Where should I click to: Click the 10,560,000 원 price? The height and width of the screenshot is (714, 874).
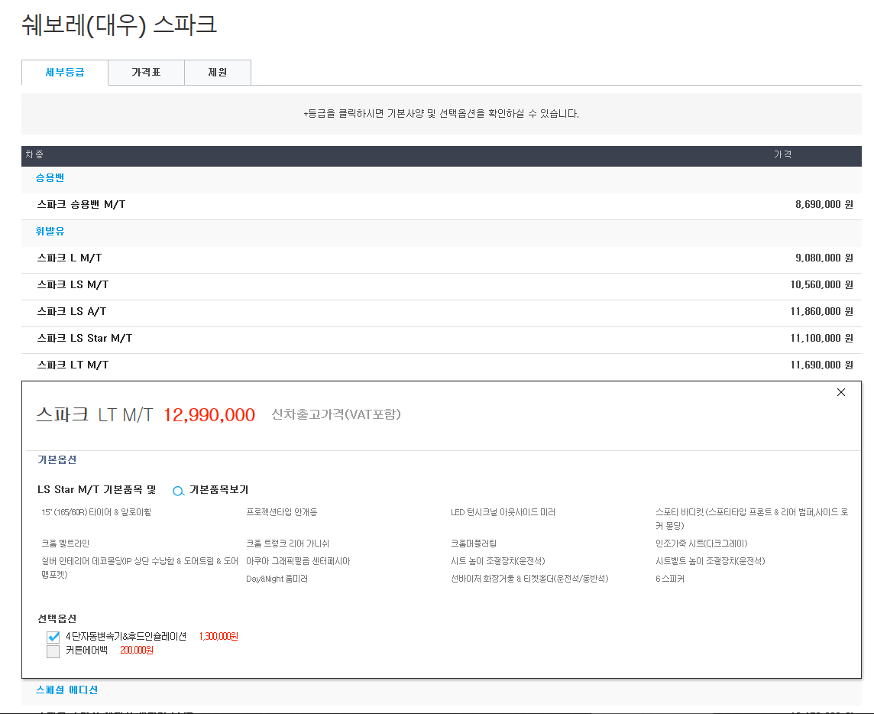pyautogui.click(x=821, y=285)
